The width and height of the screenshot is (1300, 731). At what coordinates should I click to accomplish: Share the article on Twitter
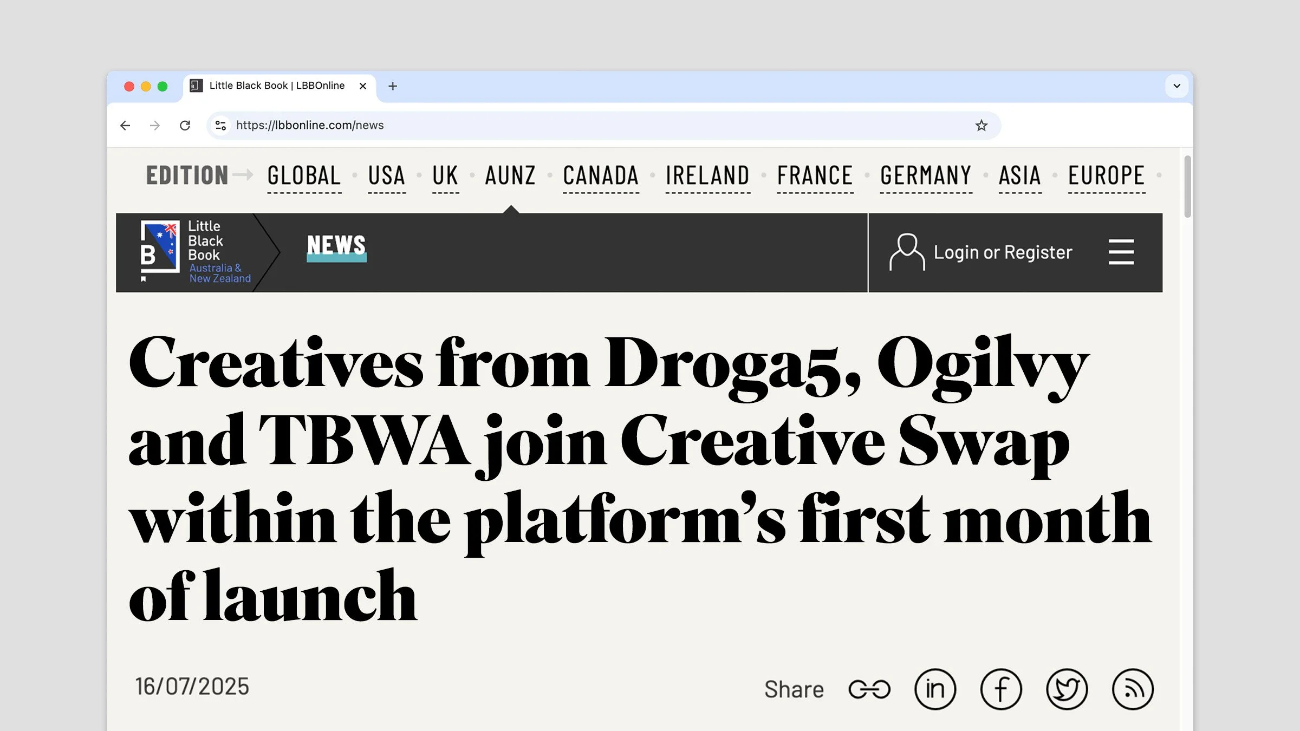(1067, 689)
